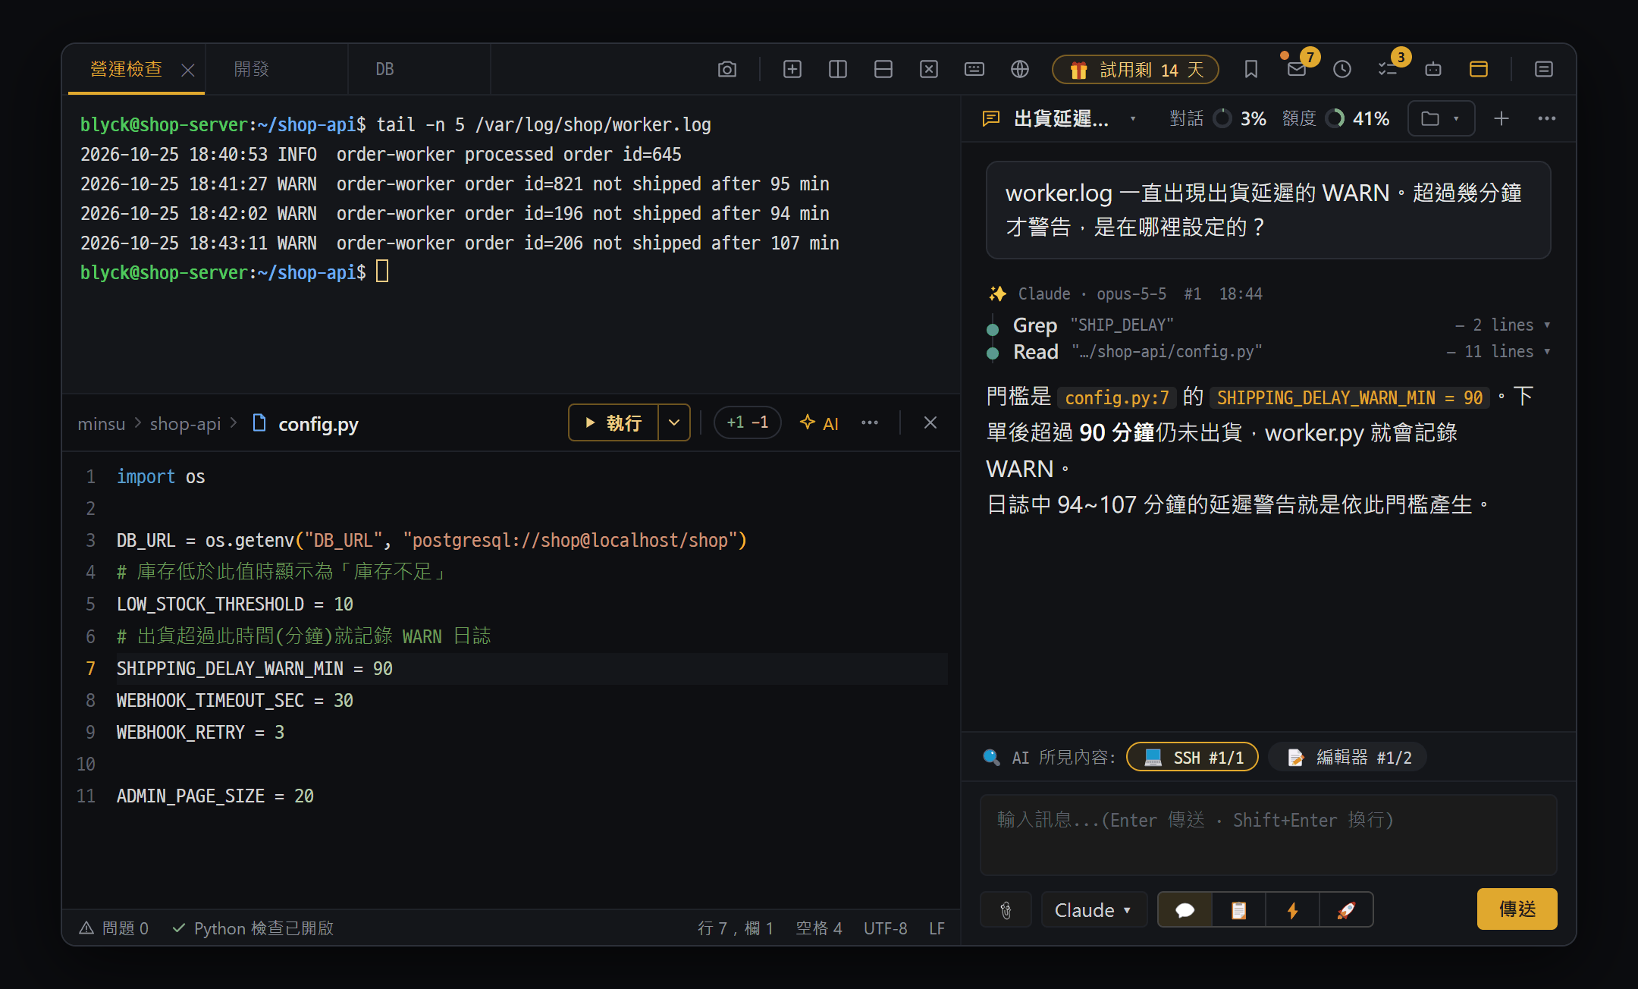Close the 營運檢查 tab
Viewport: 1638px width, 989px height.
[188, 71]
